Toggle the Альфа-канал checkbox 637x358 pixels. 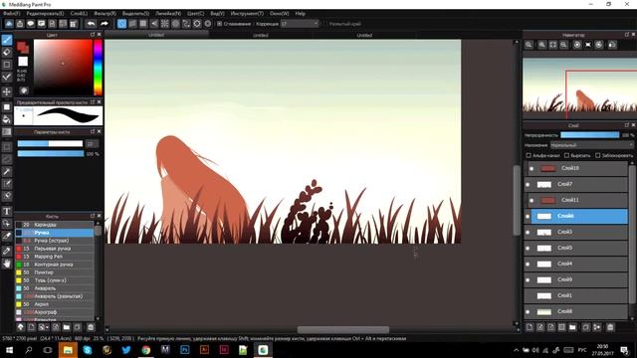529,155
